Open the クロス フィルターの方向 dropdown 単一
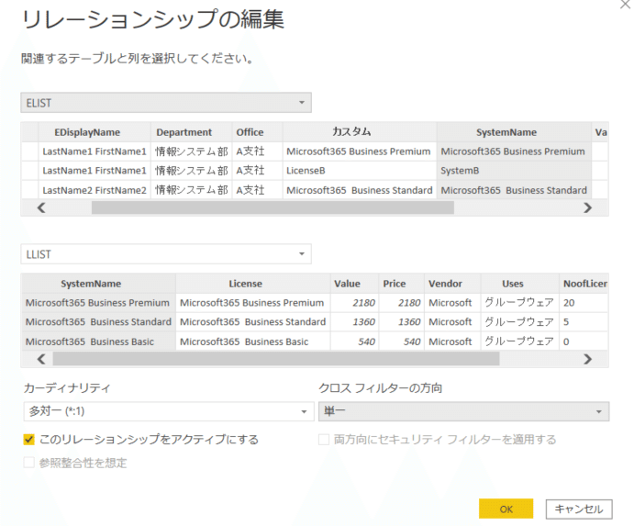 [463, 411]
